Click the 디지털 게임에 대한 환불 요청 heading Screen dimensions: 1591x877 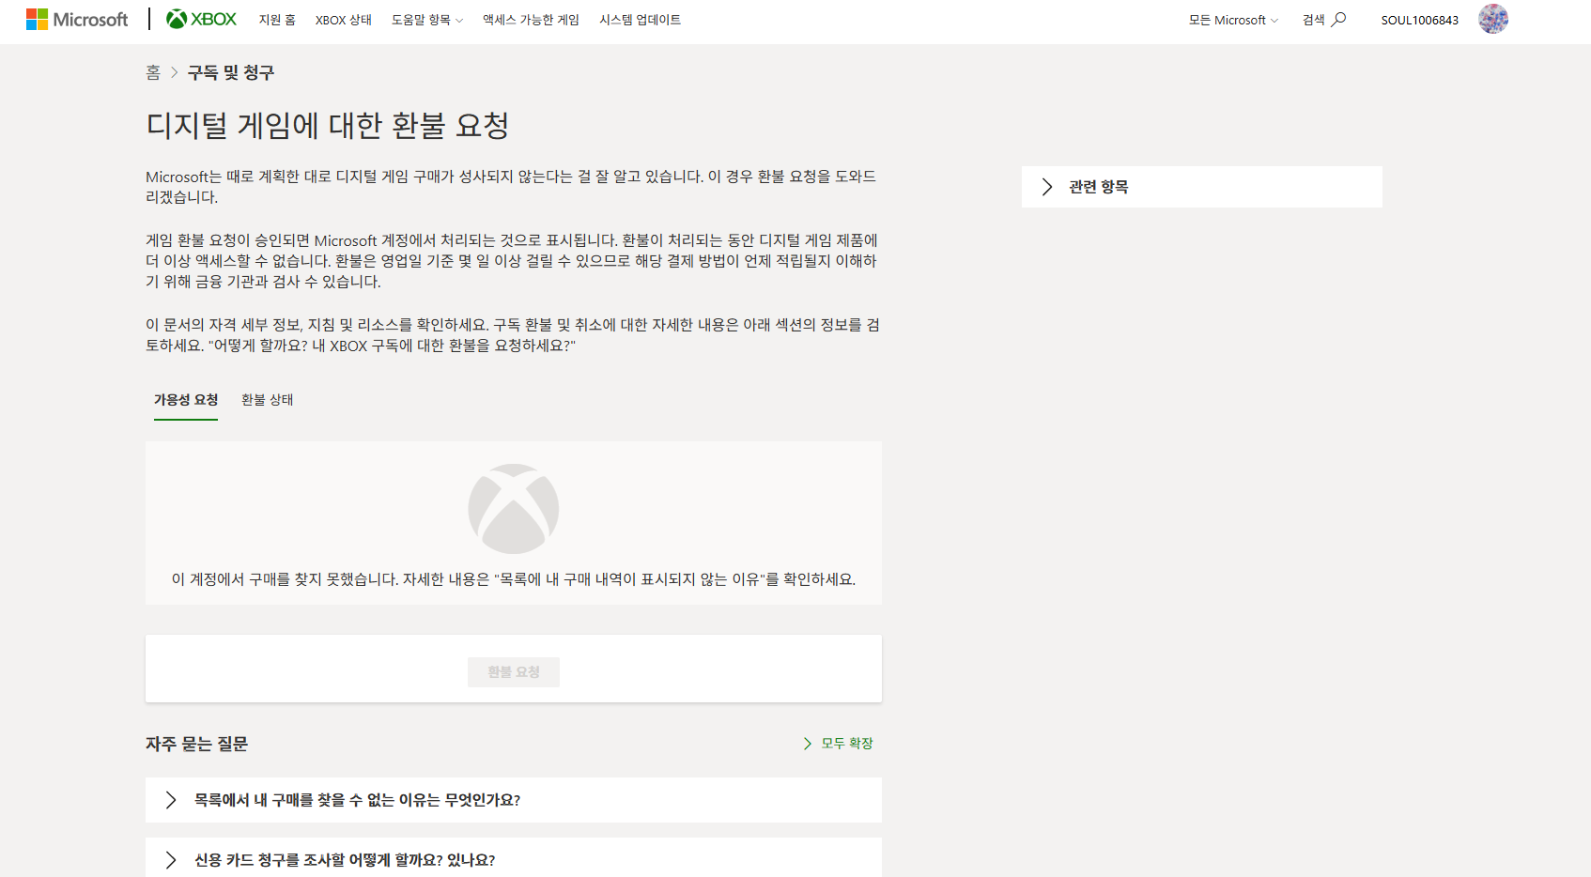coord(328,125)
